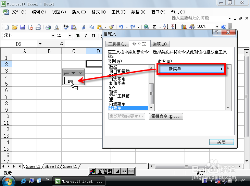The image size is (250, 186).
Task: Select 新菜单 in the commands list
Action: 191,69
